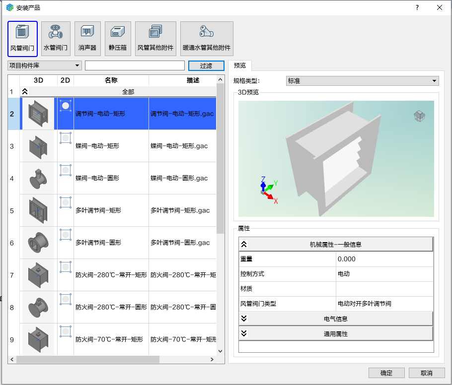Click the 3D thumbnail of 防火阀-280℃-常开-矩形
452x385 pixels.
click(38, 275)
